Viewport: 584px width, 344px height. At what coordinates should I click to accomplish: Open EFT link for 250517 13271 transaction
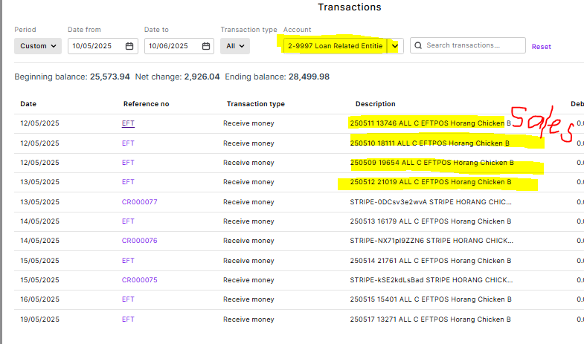coord(128,319)
